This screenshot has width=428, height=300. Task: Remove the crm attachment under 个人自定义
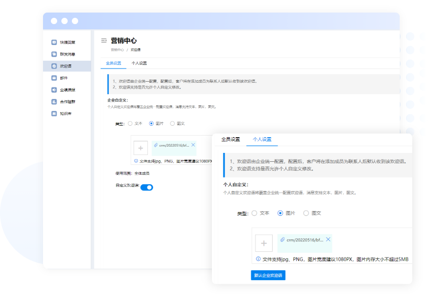pyautogui.click(x=328, y=239)
